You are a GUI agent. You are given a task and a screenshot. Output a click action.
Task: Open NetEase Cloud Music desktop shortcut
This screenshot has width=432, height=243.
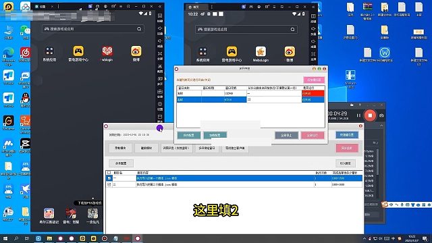tap(25, 53)
